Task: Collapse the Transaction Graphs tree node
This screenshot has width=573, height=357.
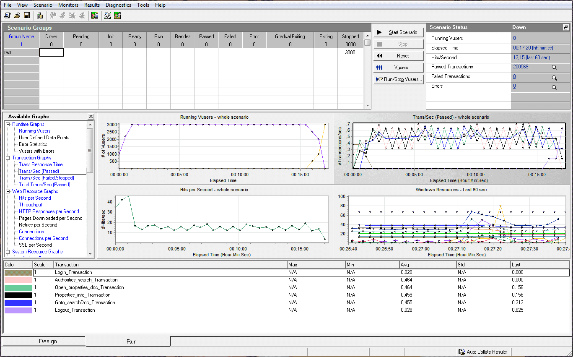Action: (x=8, y=158)
